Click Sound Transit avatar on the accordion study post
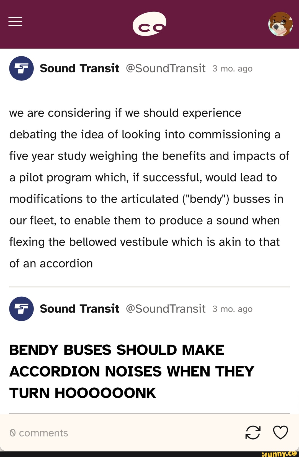This screenshot has height=457, width=299. tap(21, 68)
